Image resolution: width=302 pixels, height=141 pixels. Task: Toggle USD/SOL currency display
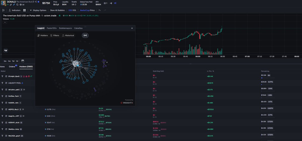(73, 10)
